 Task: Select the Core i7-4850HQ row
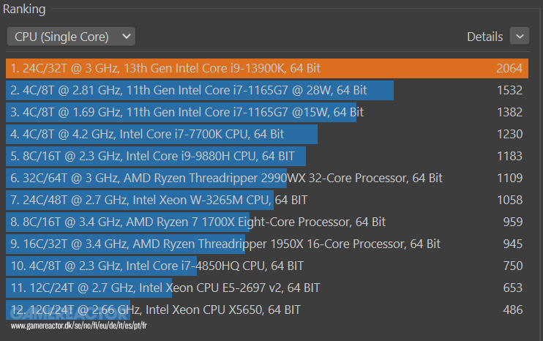coord(267,266)
